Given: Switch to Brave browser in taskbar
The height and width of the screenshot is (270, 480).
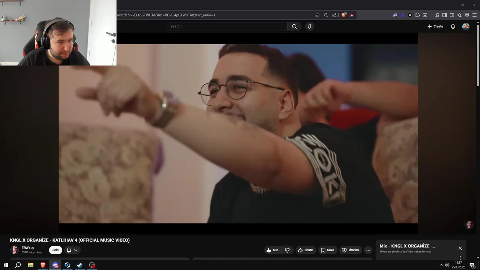Looking at the screenshot, I should pos(43,265).
